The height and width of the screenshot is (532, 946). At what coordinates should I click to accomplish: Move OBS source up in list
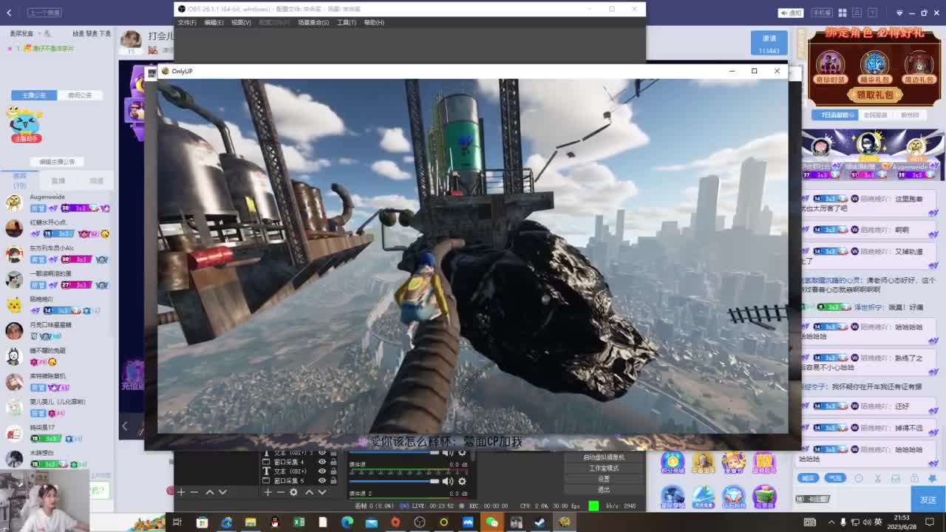pos(309,492)
